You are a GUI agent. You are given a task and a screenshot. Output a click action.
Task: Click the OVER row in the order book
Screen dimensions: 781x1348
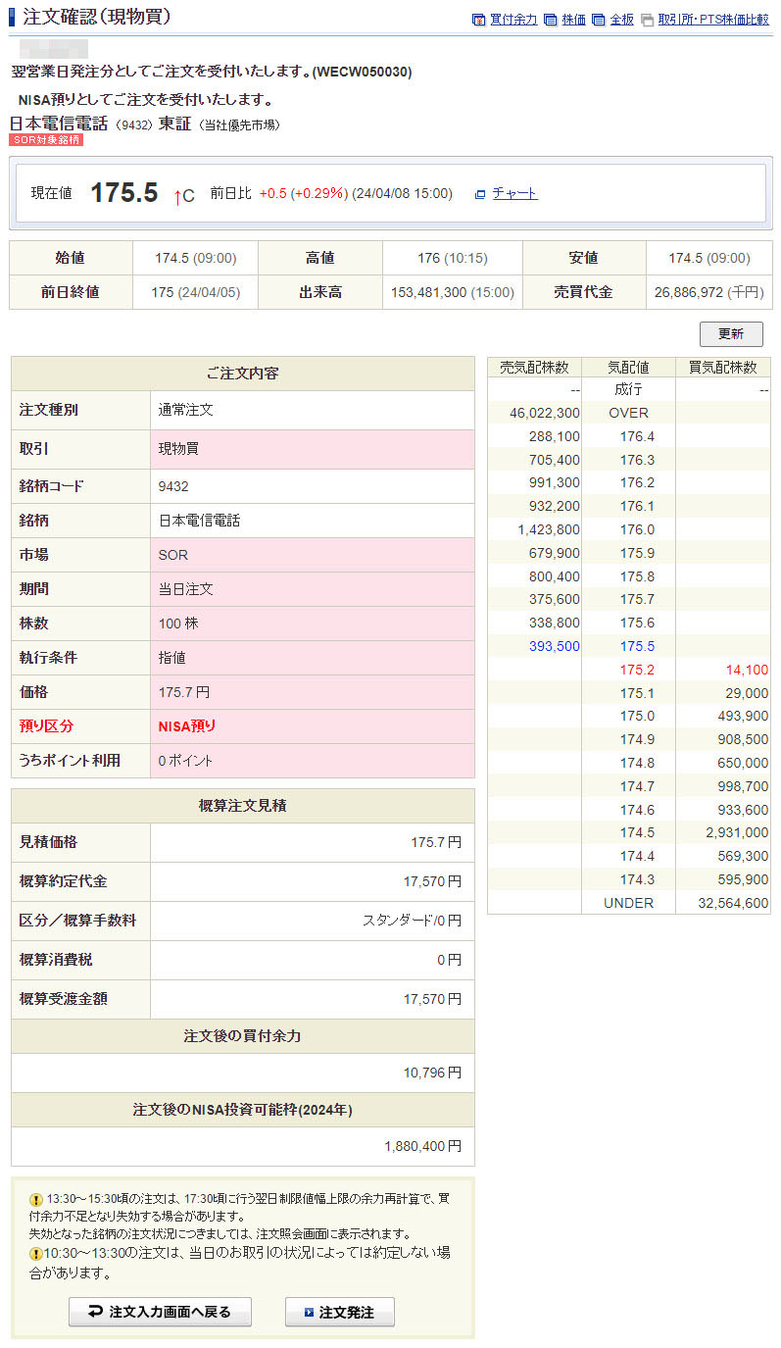[628, 413]
